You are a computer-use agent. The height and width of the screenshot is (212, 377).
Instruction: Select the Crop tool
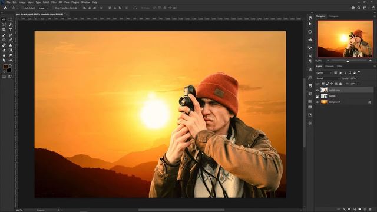(x=4, y=29)
